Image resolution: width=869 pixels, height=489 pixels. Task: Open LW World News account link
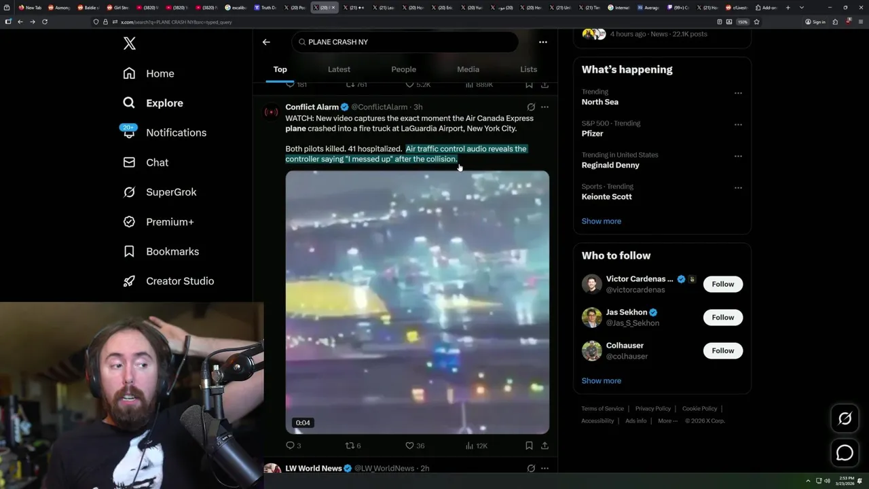[x=313, y=469]
